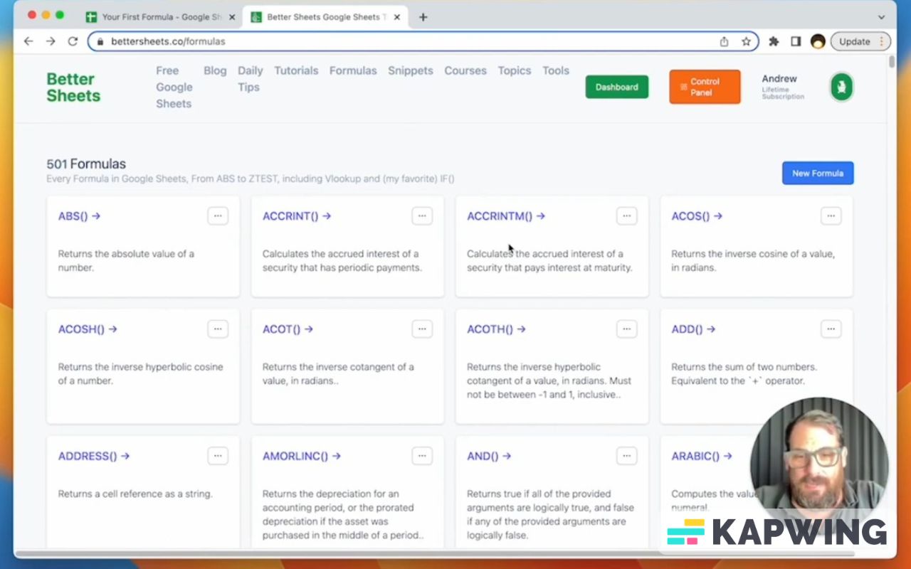Open the ADD() card options menu

point(831,329)
